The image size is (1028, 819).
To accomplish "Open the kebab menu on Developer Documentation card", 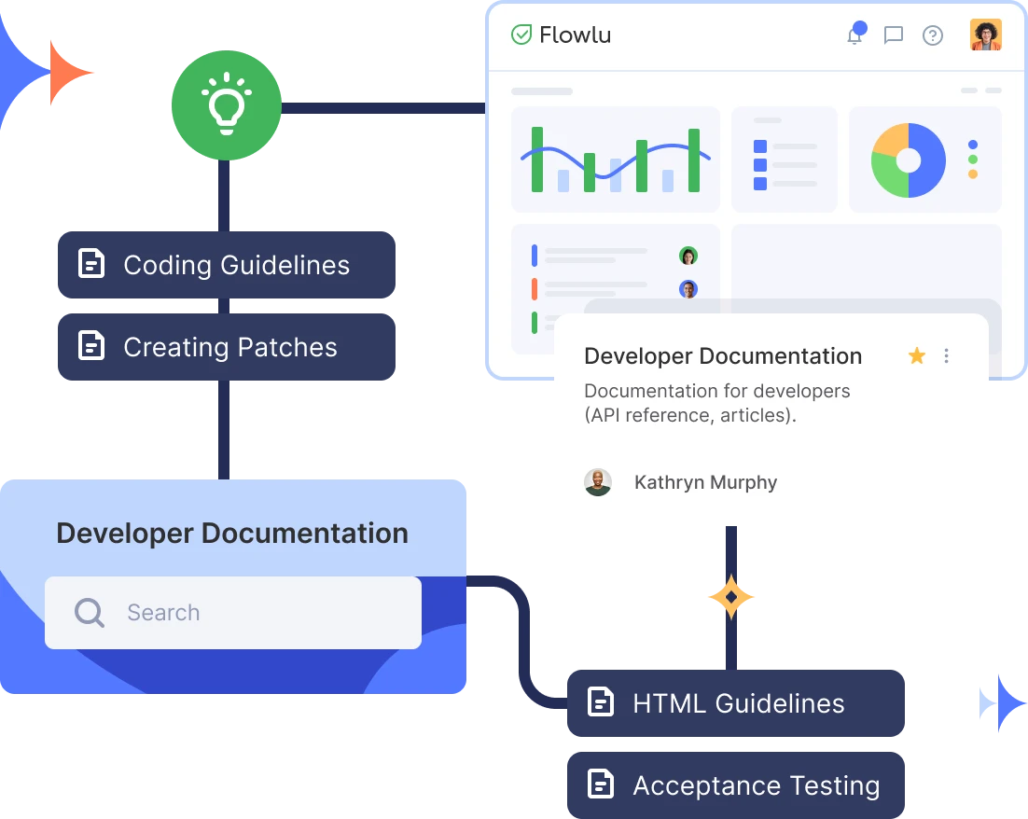I will tap(947, 355).
